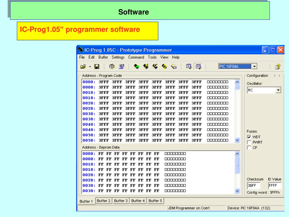Click Program Code address row 0000:

[x=89, y=82]
